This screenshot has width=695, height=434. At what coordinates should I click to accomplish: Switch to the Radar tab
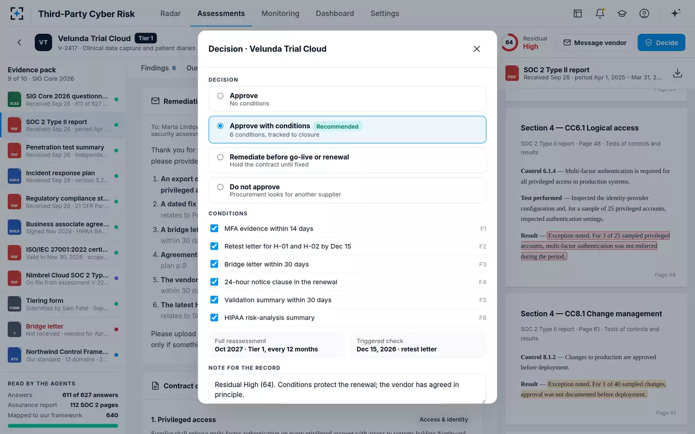[x=170, y=14]
